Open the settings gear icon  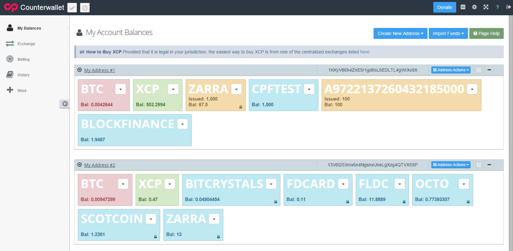474,7
